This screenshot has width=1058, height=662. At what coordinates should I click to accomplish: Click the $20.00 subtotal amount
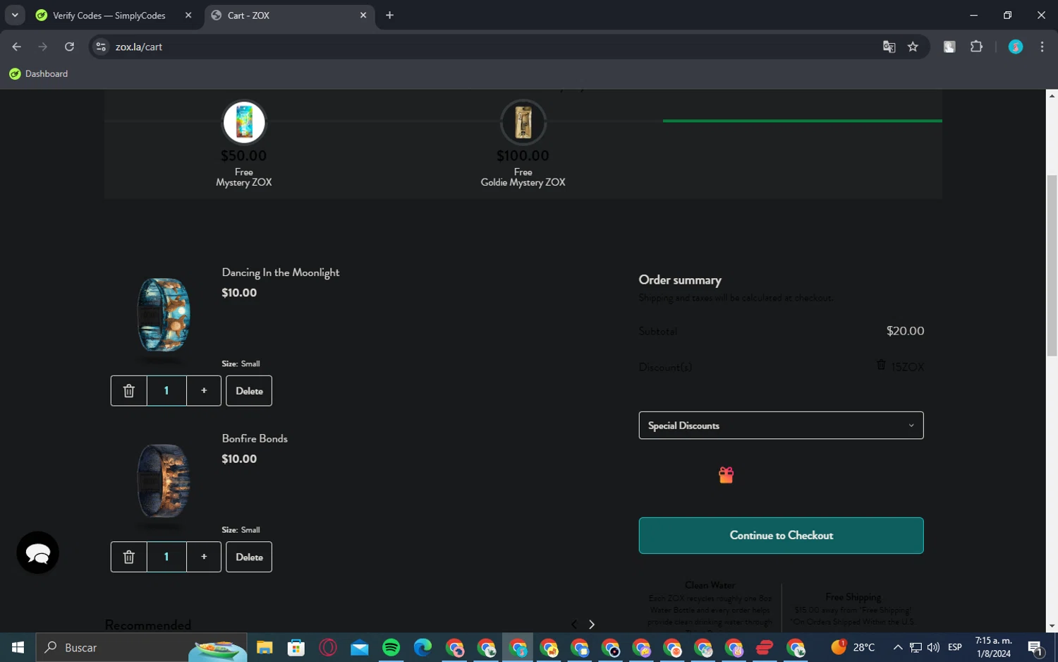tap(905, 331)
